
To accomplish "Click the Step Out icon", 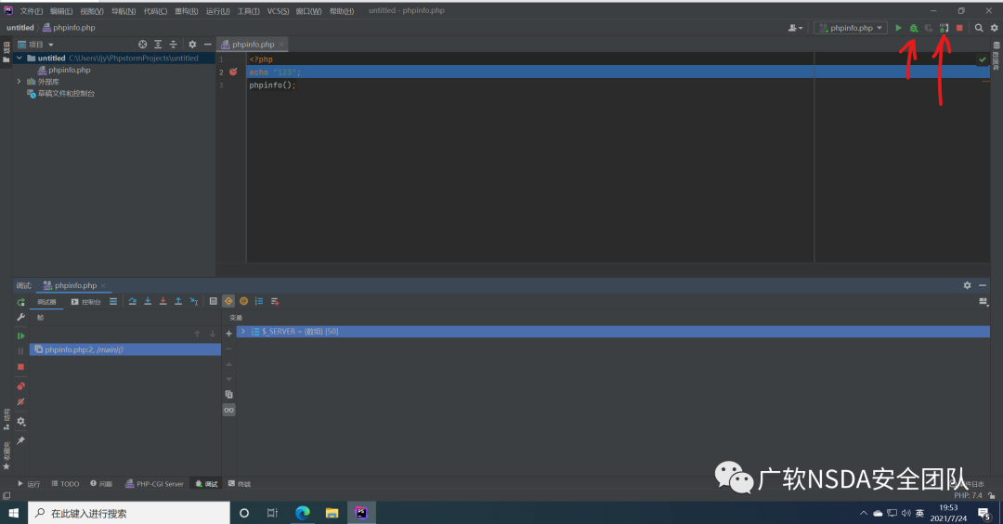I will 178,301.
